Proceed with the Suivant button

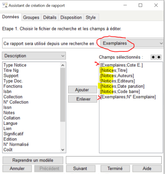[81, 168]
